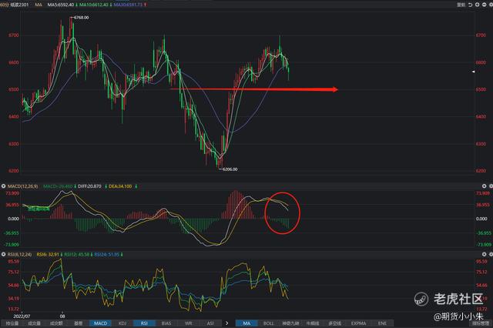The image size is (493, 328).
Task: Switch to the KDJ indicator tab
Action: coord(122,323)
